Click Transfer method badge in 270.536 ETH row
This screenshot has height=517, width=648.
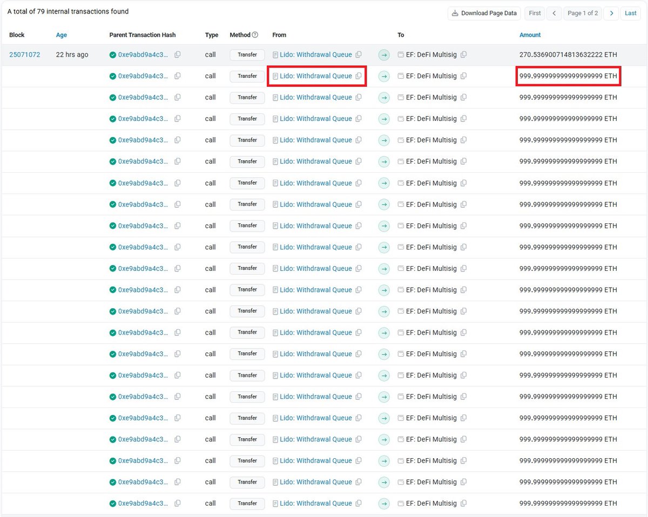247,55
